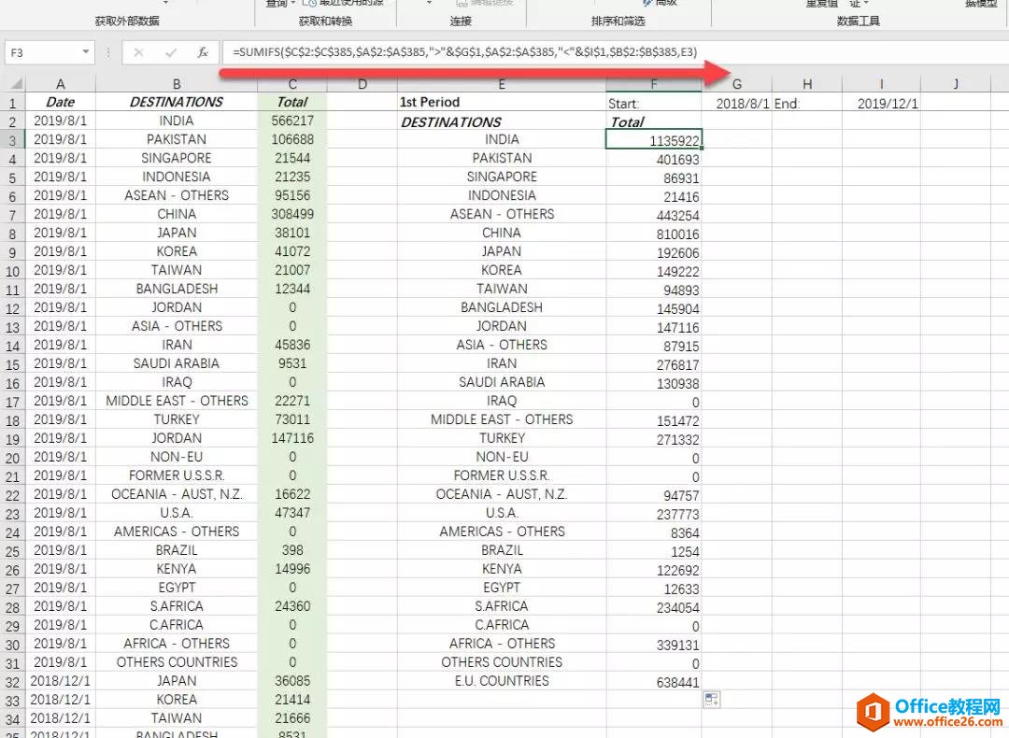Select row 10 header
The height and width of the screenshot is (738, 1009).
[x=13, y=271]
